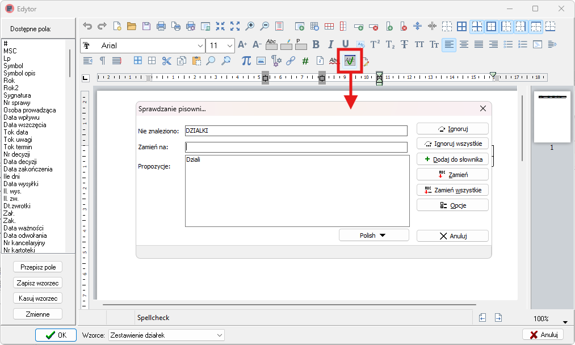The width and height of the screenshot is (575, 345).
Task: Open the Arial font name dropdown
Action: [x=200, y=45]
